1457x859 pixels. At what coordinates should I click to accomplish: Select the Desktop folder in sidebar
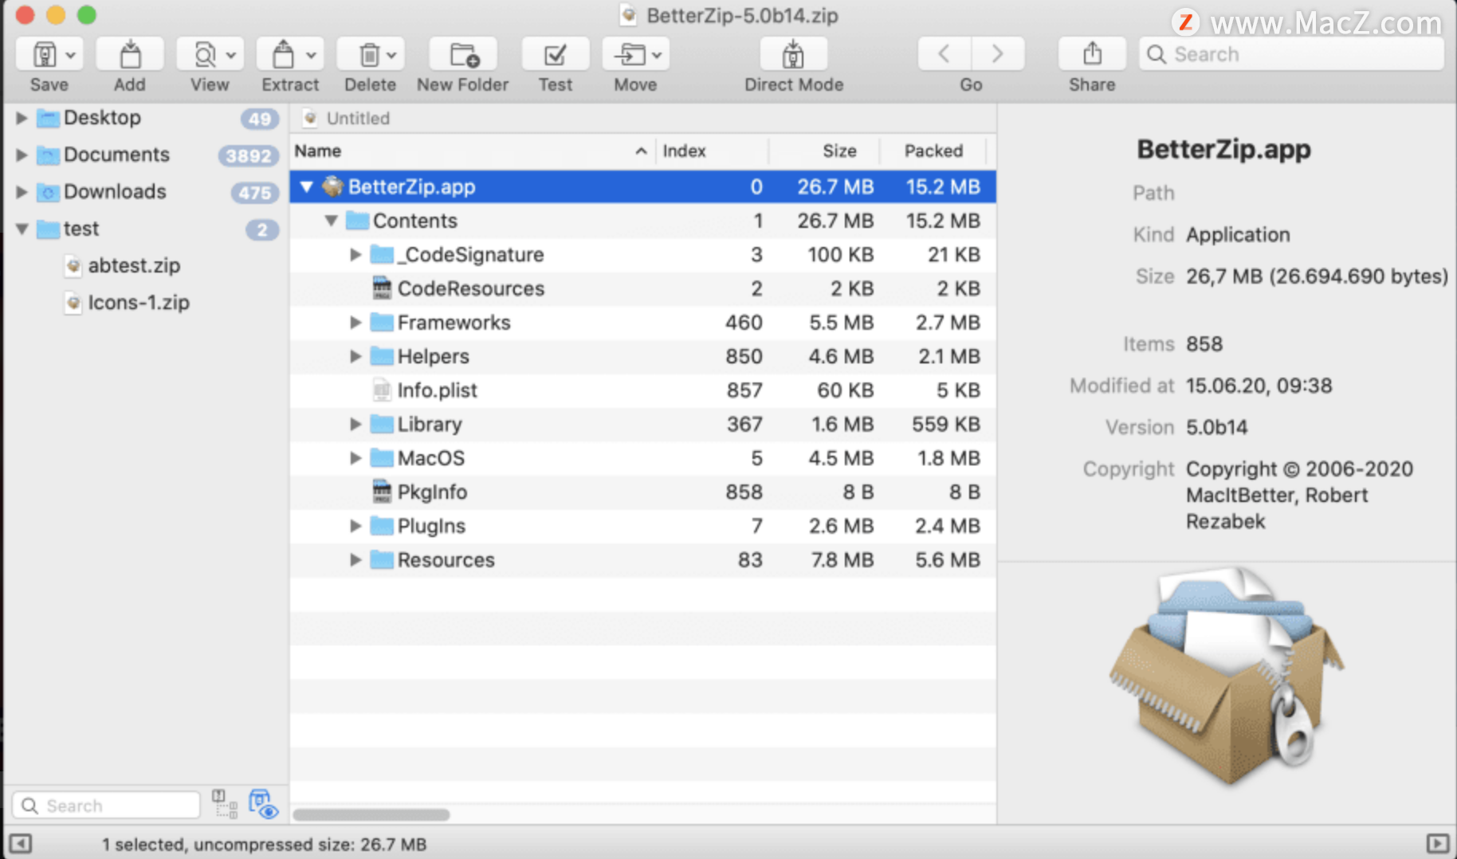[102, 118]
